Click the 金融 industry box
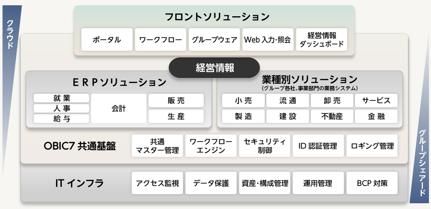 (376, 116)
